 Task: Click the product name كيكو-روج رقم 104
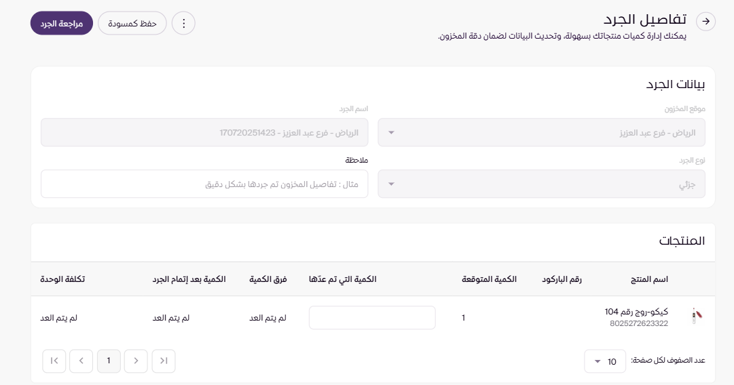pos(636,312)
